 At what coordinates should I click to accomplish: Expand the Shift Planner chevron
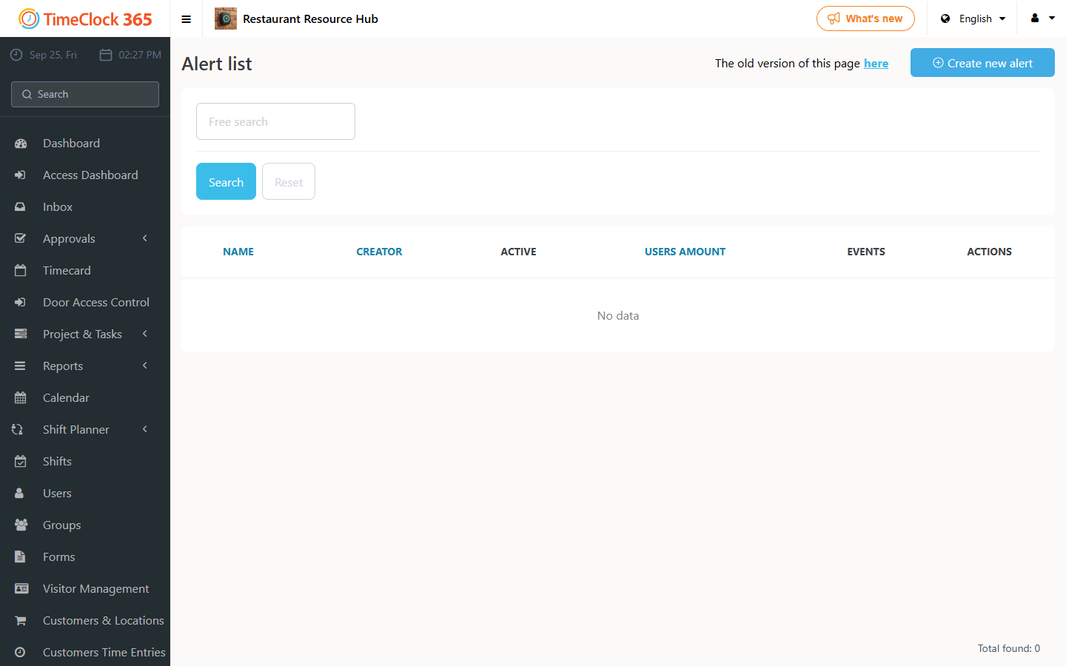tap(145, 429)
